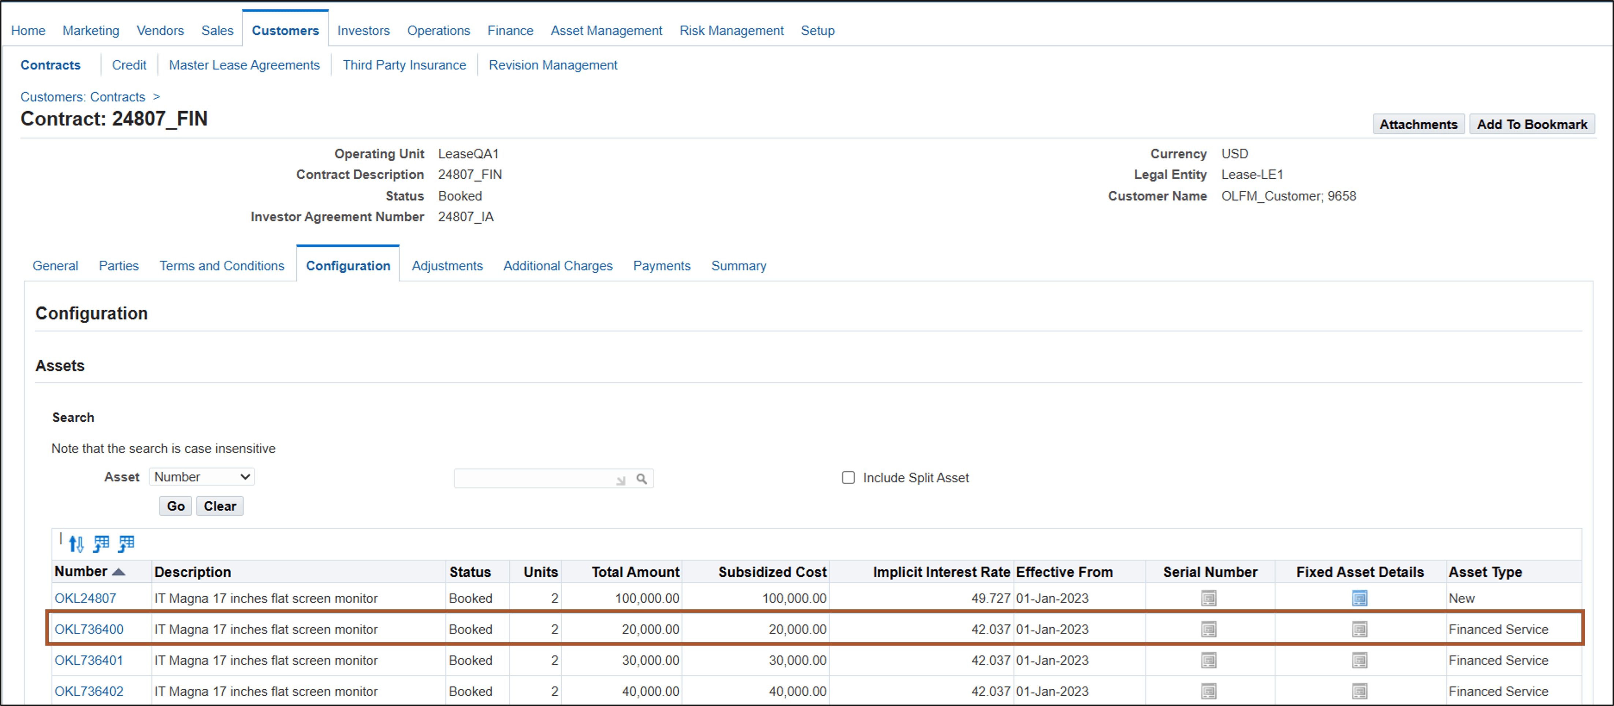View Serial Number details for asset OKL24807
Image resolution: width=1614 pixels, height=706 pixels.
tap(1209, 598)
